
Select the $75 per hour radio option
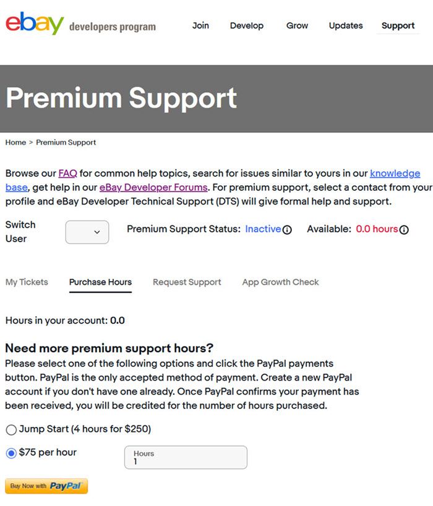click(x=11, y=453)
